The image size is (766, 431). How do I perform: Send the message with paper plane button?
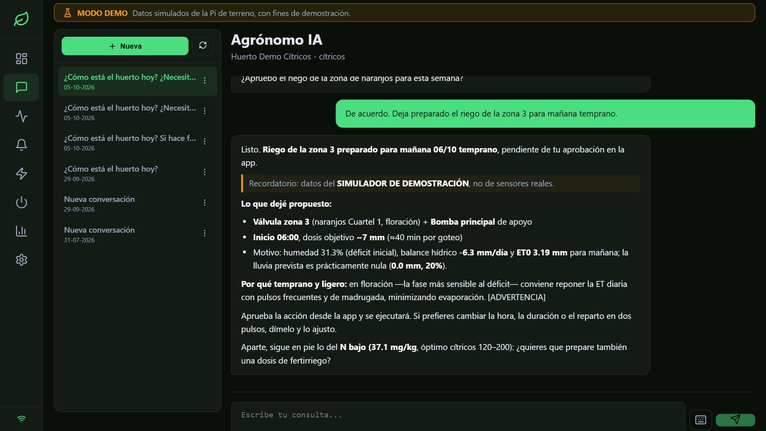(x=735, y=420)
